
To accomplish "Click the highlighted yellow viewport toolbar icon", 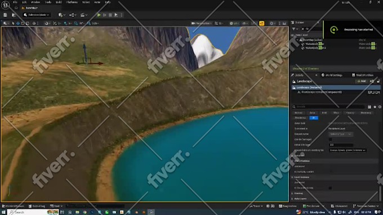I will coord(261,24).
